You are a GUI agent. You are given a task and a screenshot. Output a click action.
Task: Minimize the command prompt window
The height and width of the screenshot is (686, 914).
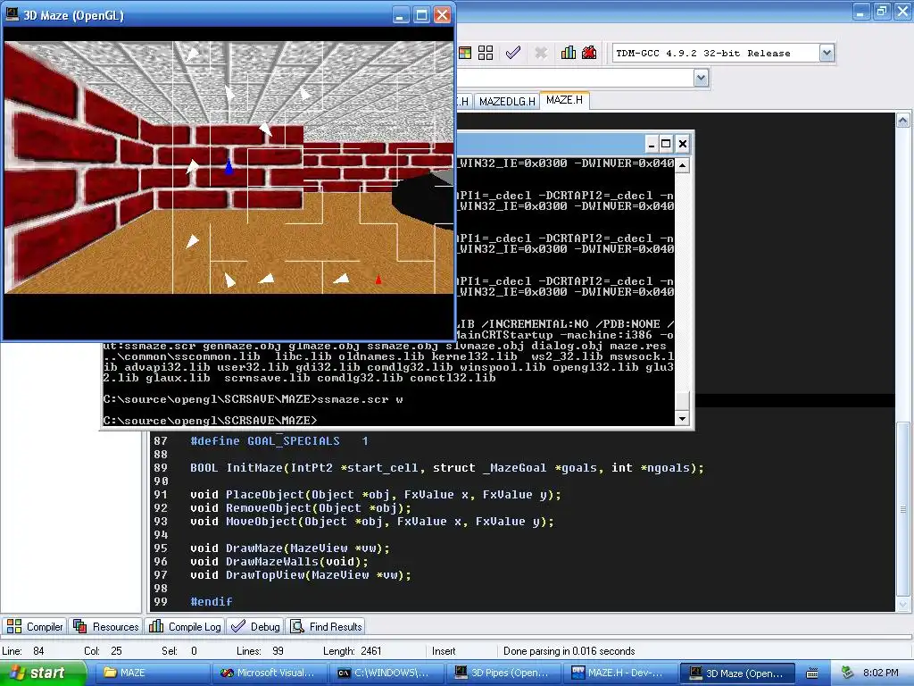pos(652,144)
